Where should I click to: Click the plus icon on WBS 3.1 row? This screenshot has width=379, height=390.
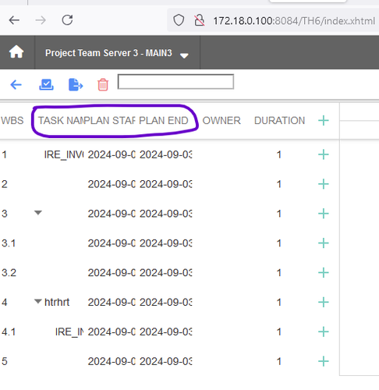point(324,243)
